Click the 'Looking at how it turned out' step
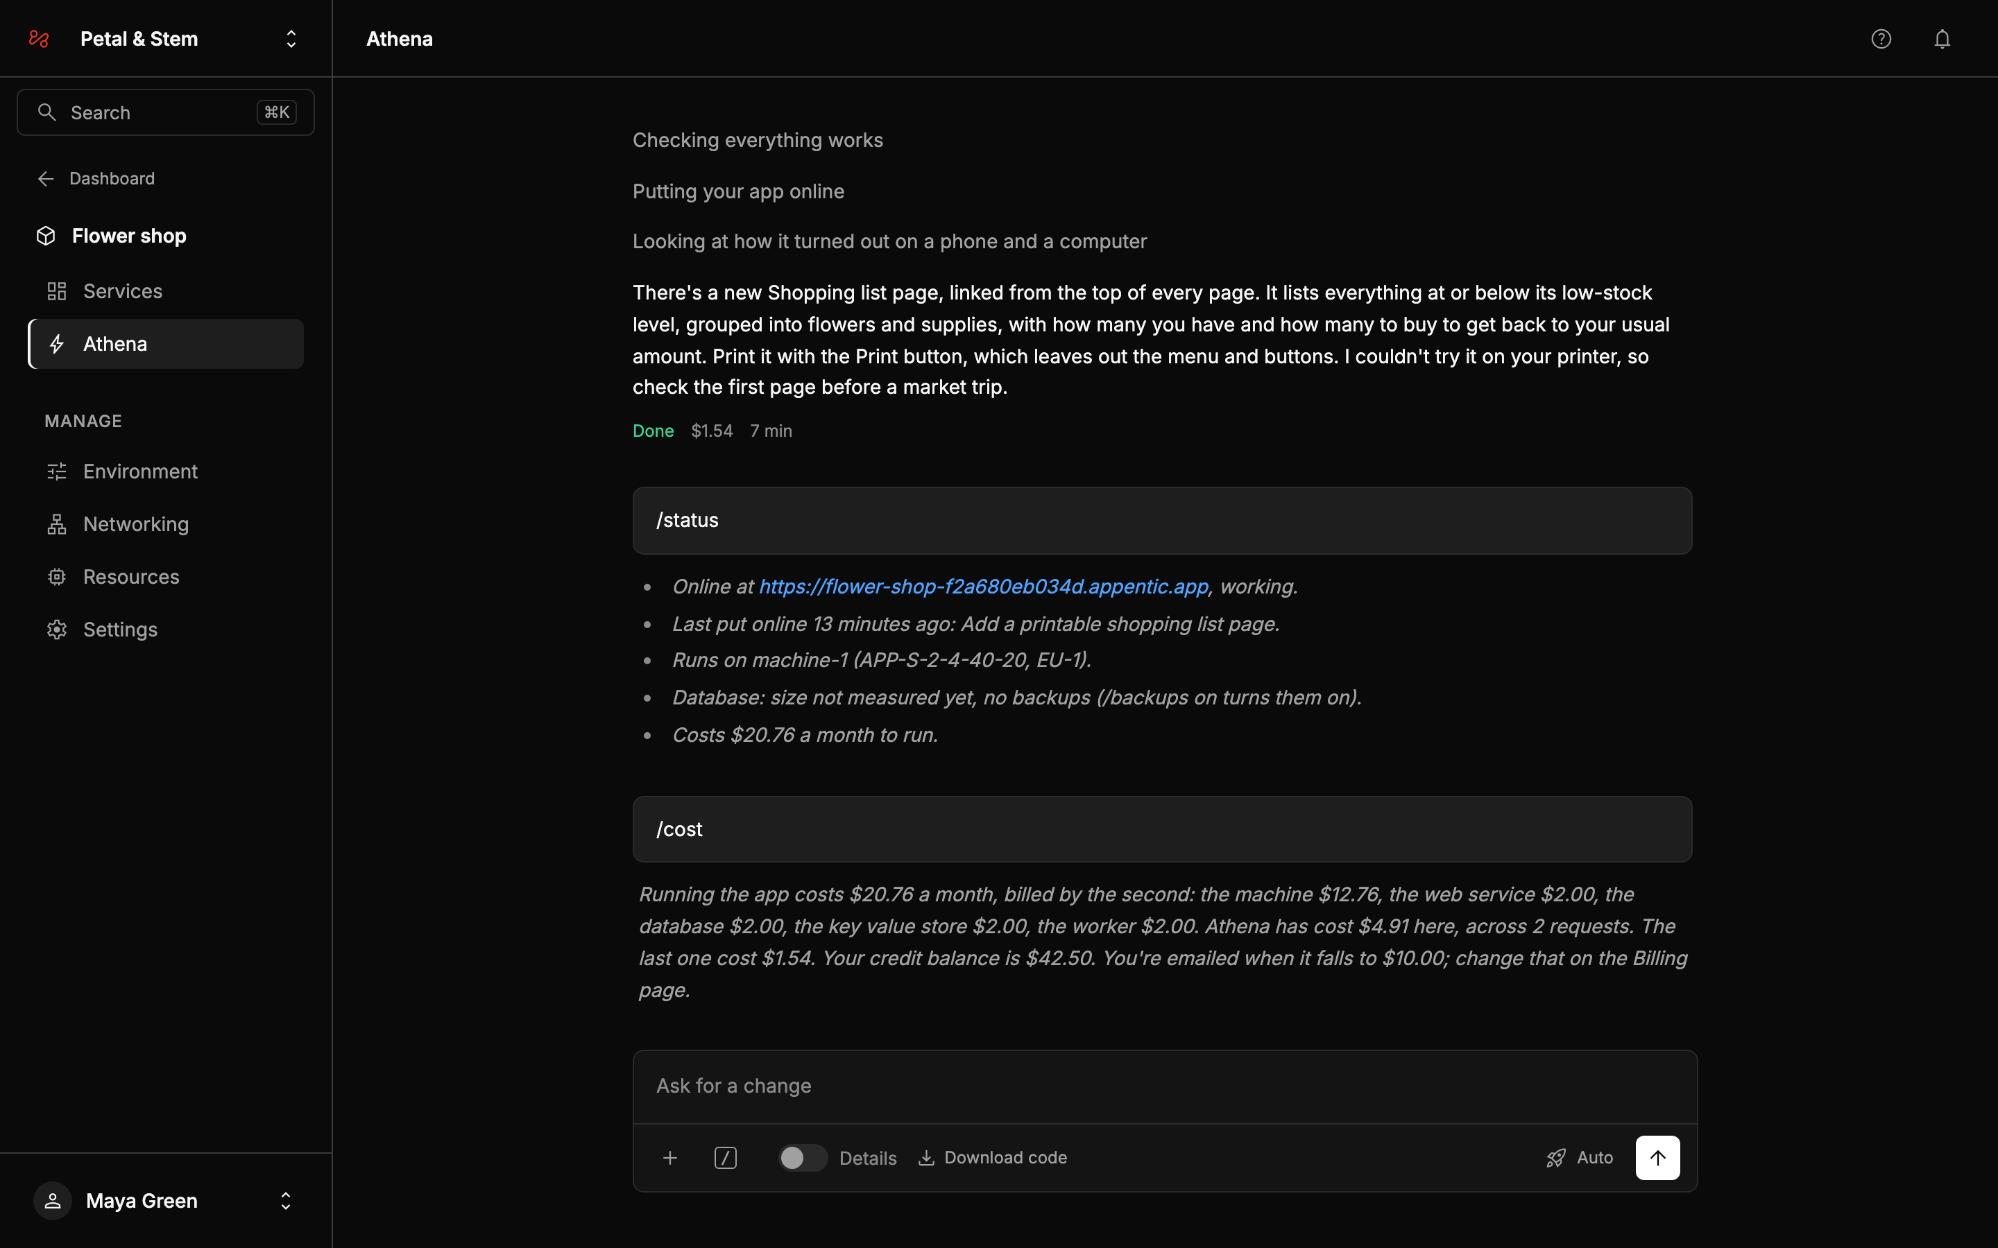This screenshot has width=1998, height=1248. click(889, 242)
